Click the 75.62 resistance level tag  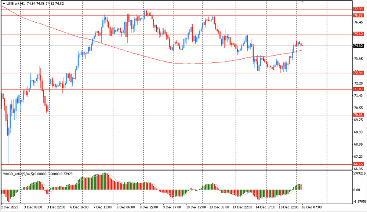[358, 34]
